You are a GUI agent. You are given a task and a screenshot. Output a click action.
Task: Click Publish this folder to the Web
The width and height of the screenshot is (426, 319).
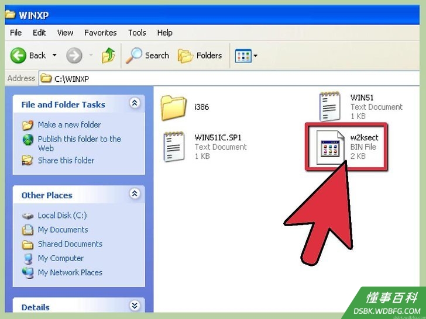[x=80, y=144]
